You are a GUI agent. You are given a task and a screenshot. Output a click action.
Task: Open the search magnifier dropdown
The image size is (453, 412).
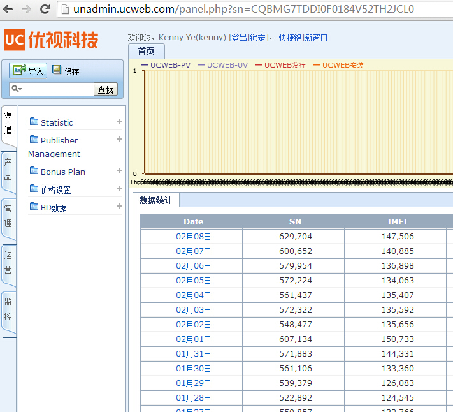pos(17,89)
